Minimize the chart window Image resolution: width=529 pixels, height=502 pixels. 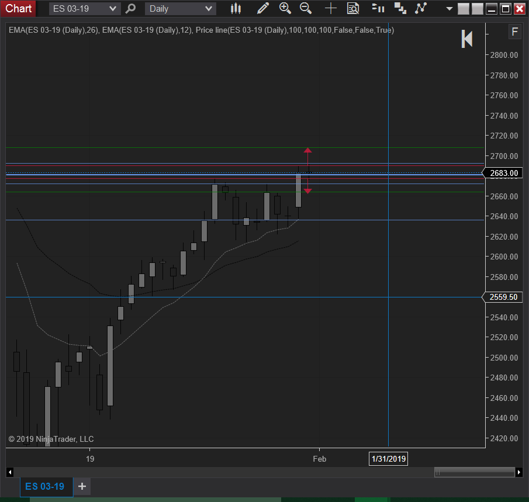[x=492, y=9]
